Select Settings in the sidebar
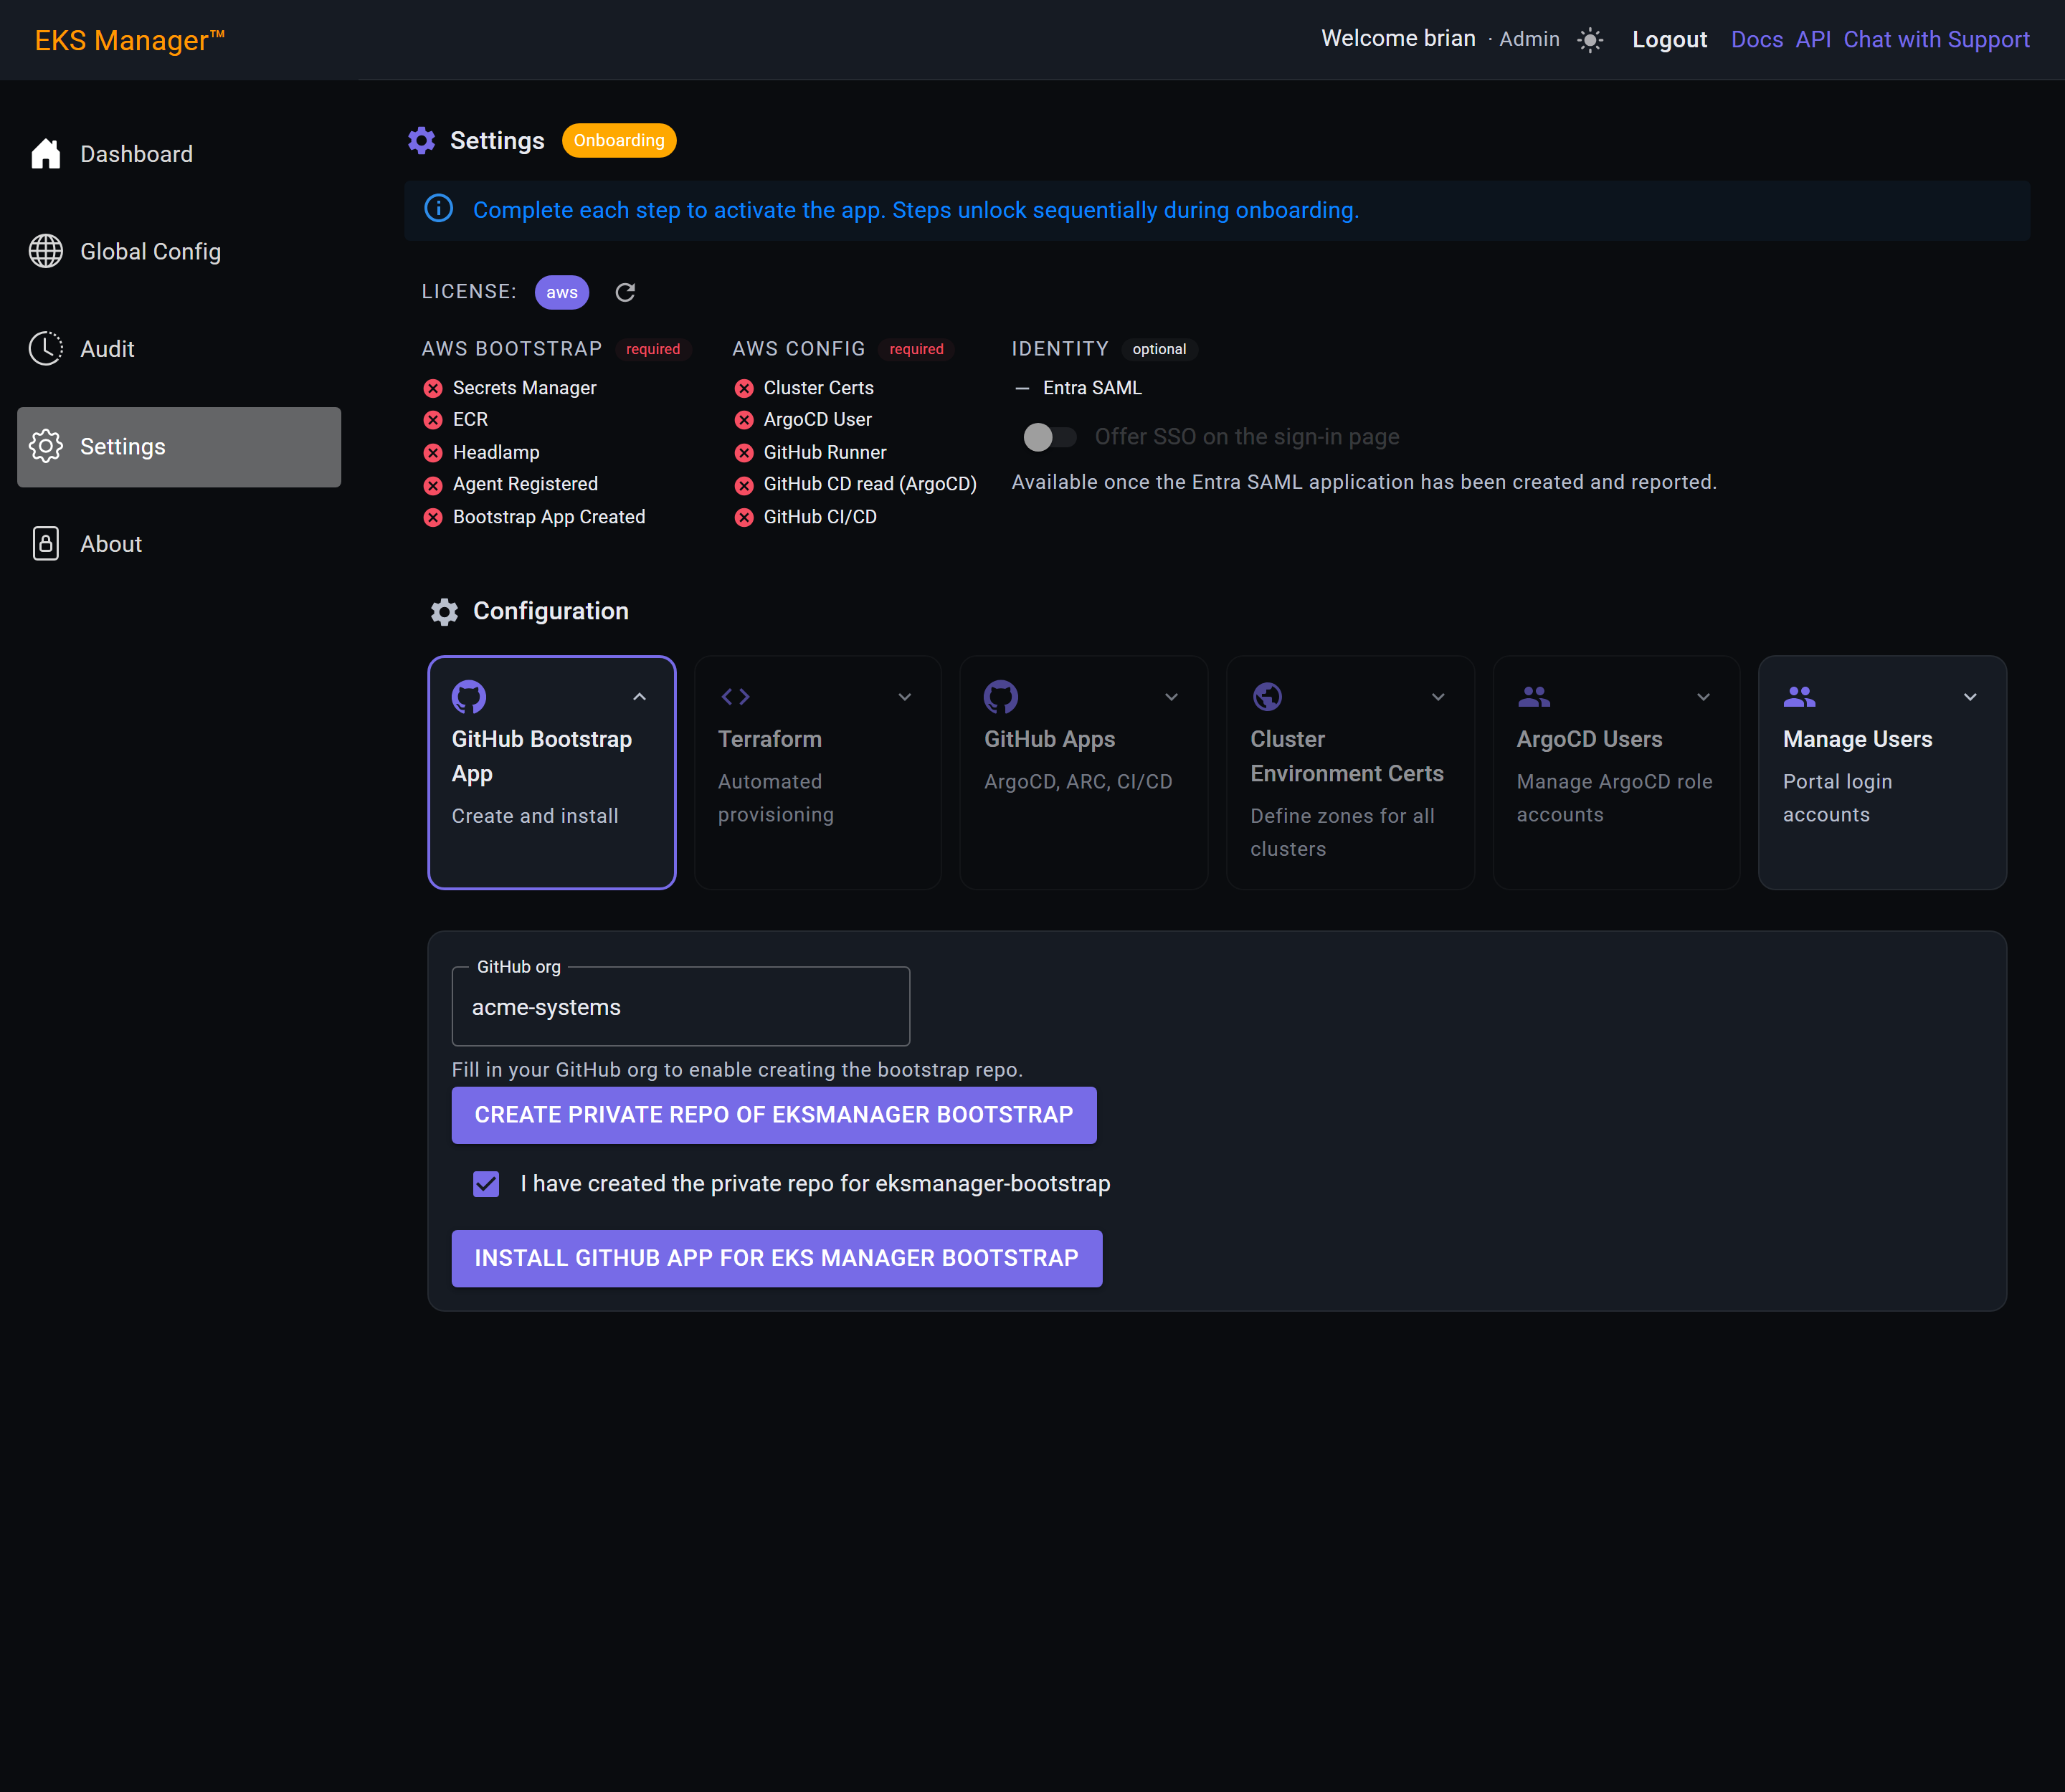Image resolution: width=2065 pixels, height=1792 pixels. coord(179,447)
